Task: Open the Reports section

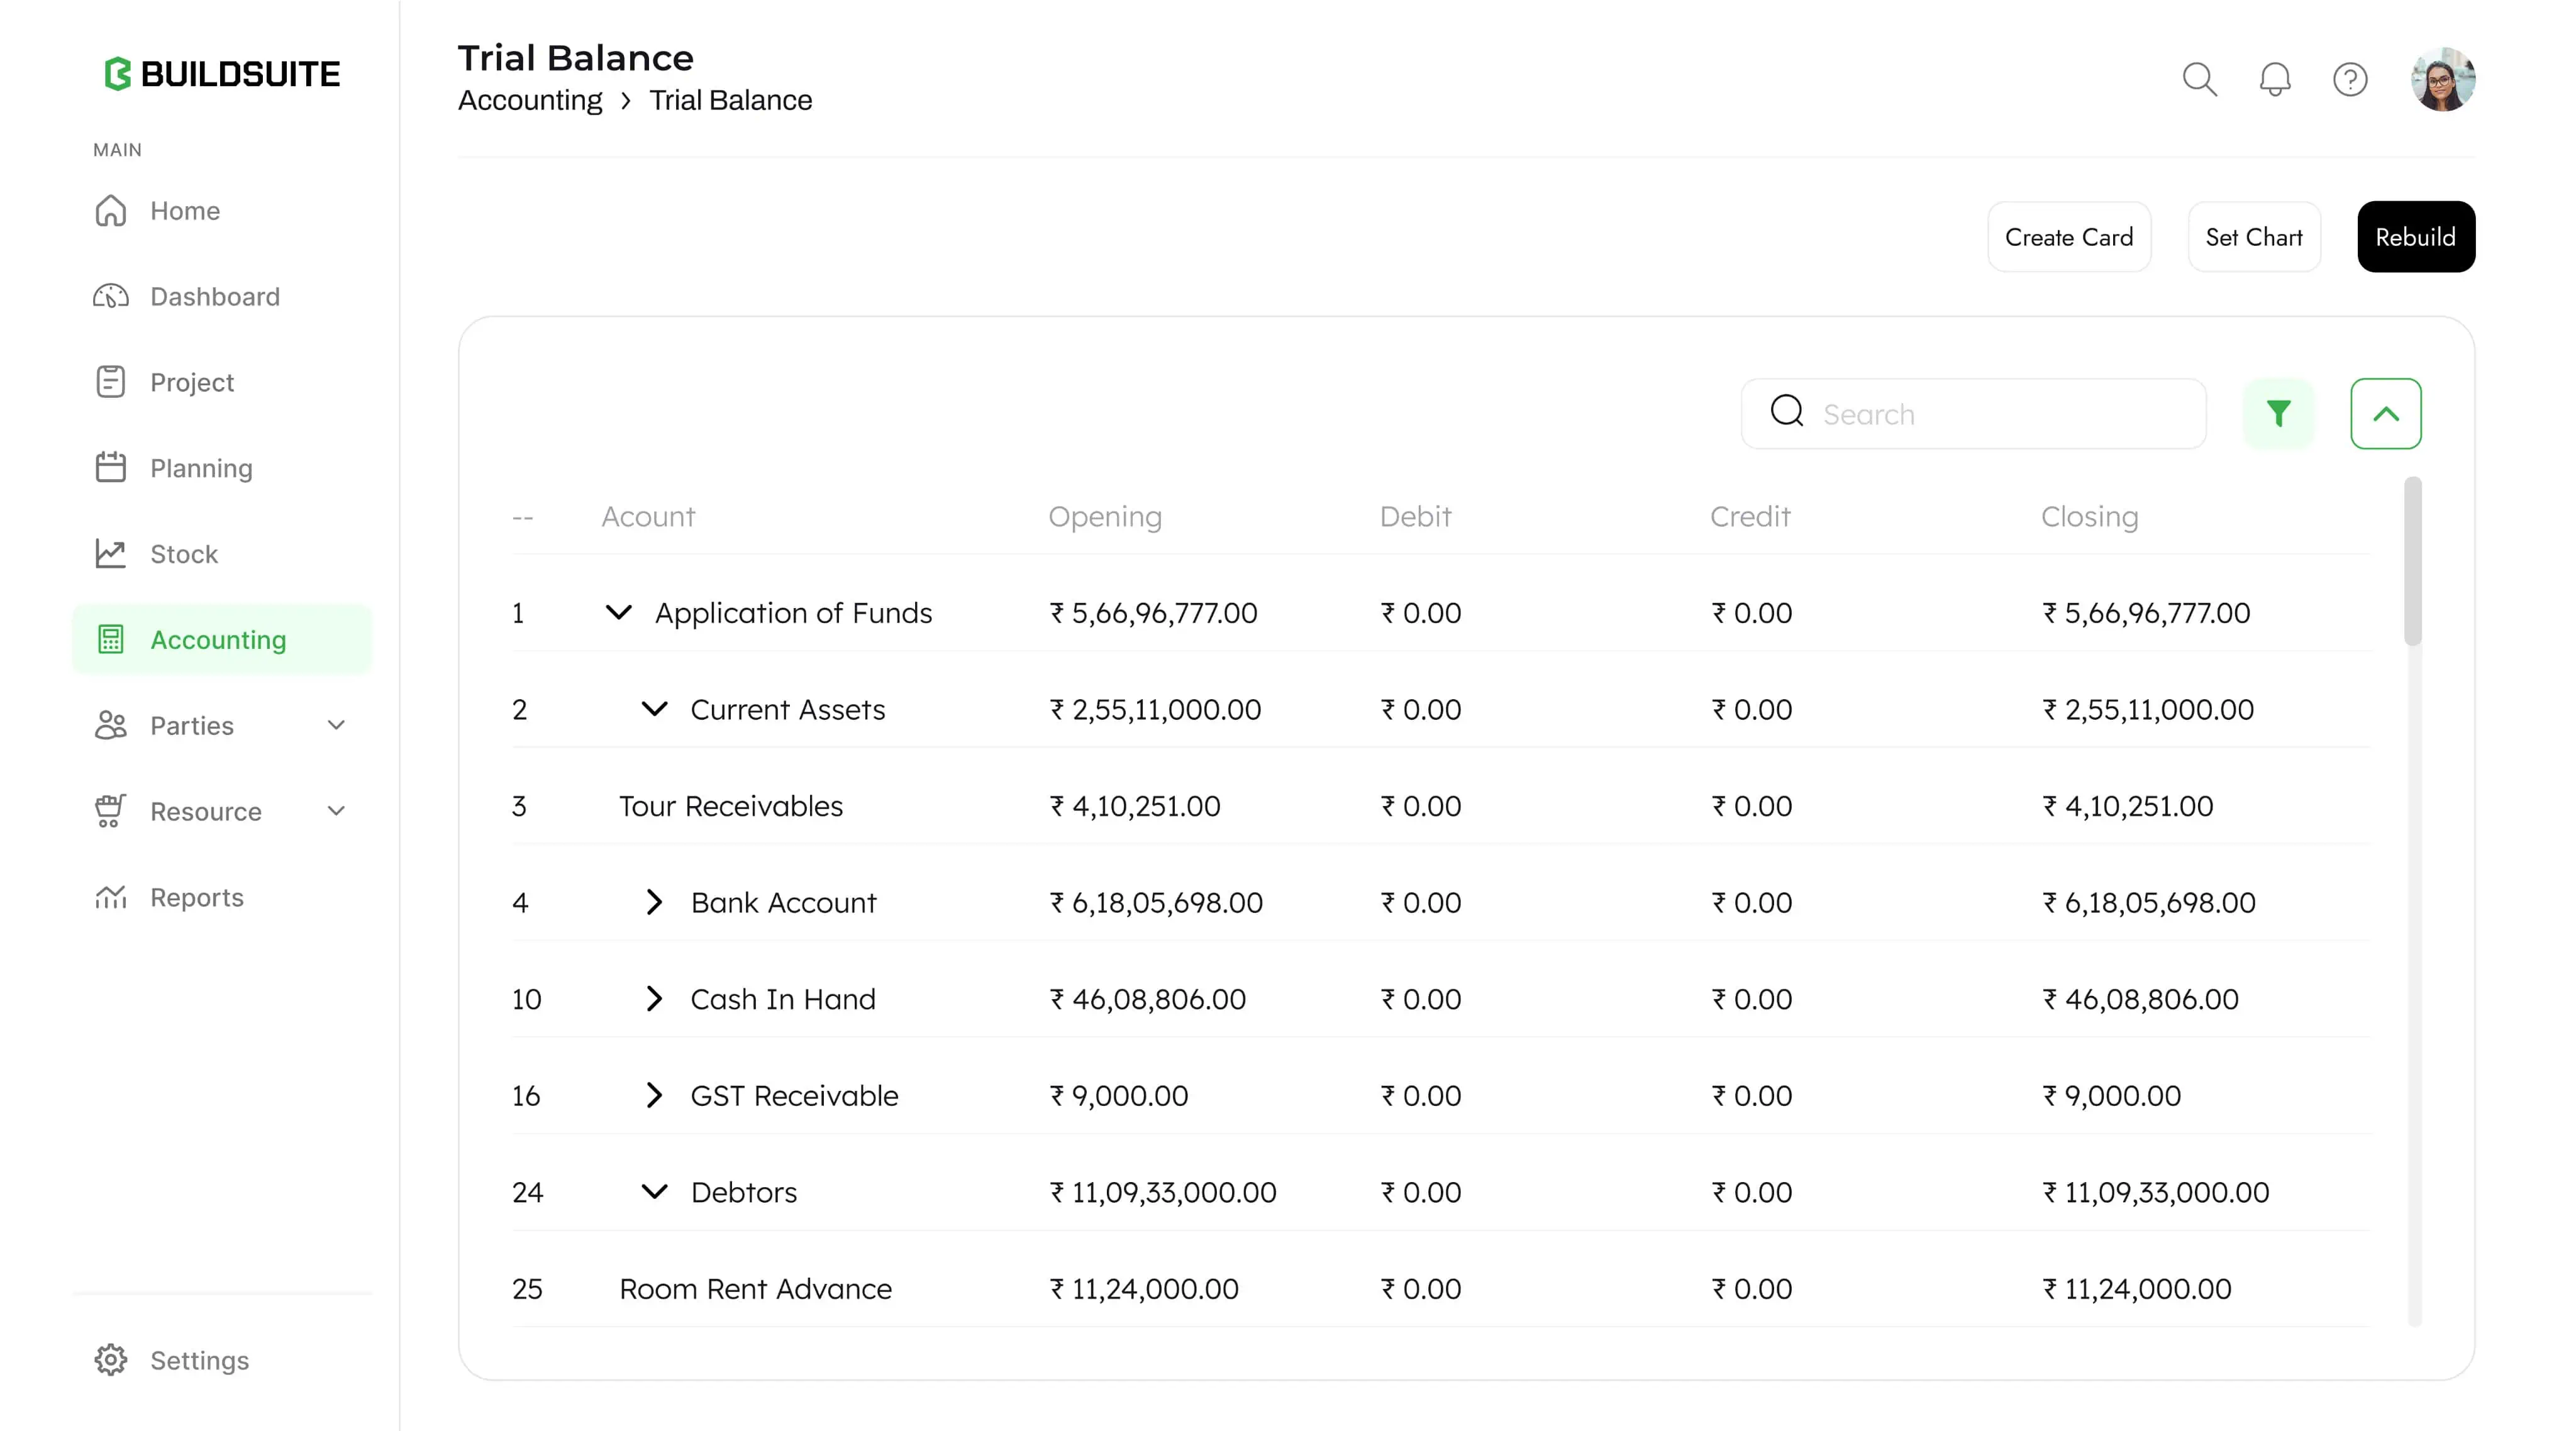Action: click(x=197, y=897)
